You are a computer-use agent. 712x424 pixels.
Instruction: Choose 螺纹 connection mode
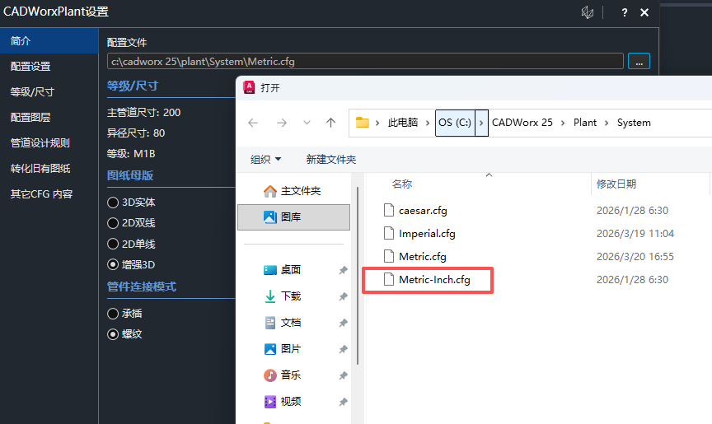[113, 334]
